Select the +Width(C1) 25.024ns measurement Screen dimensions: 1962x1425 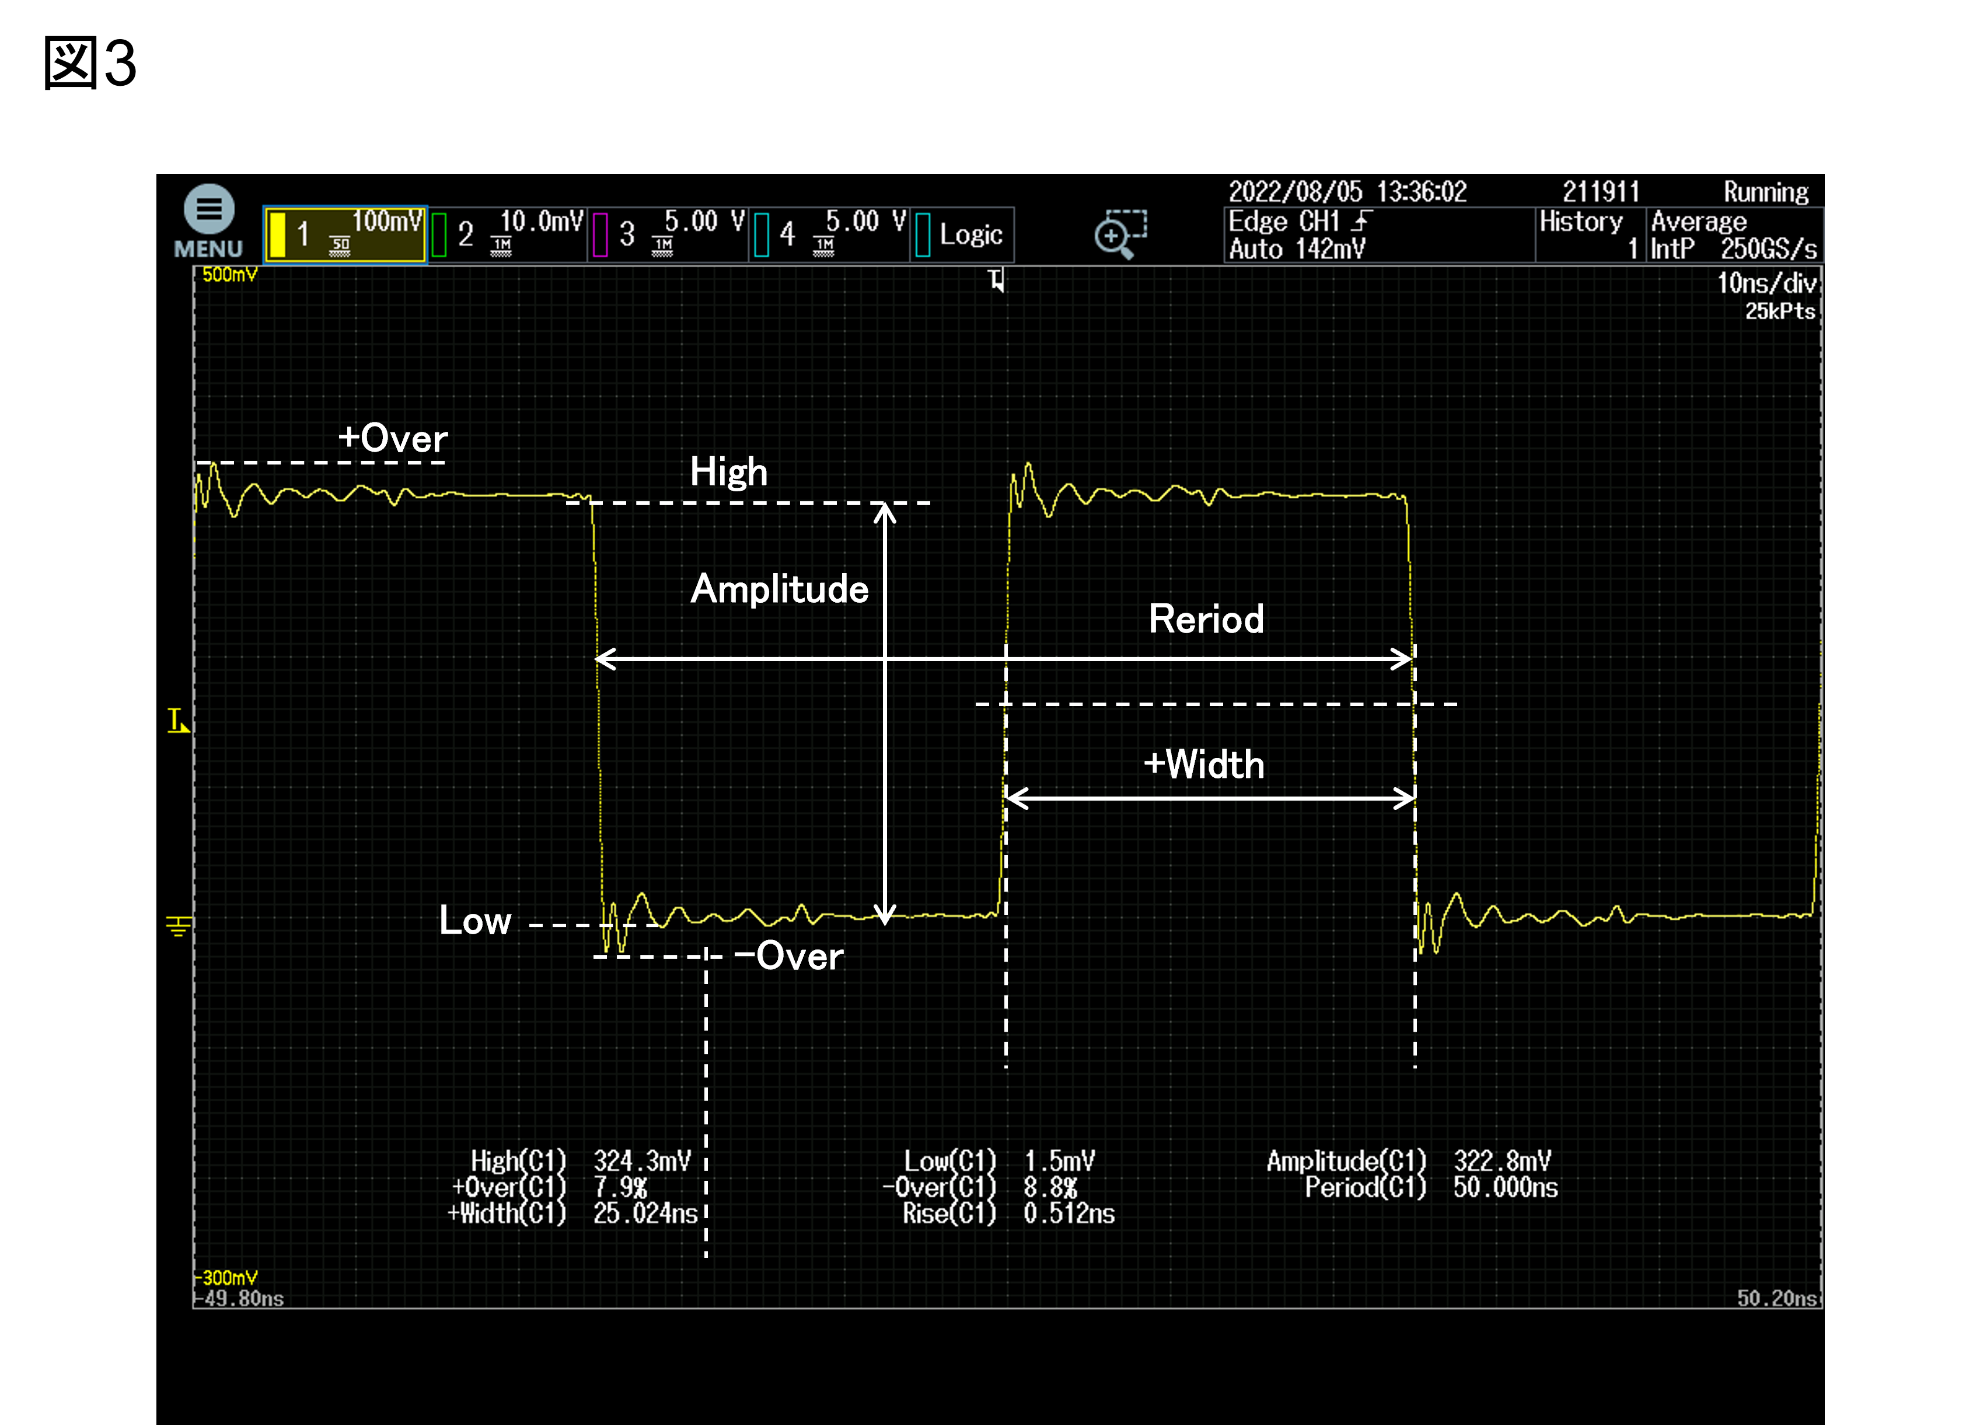point(572,1214)
